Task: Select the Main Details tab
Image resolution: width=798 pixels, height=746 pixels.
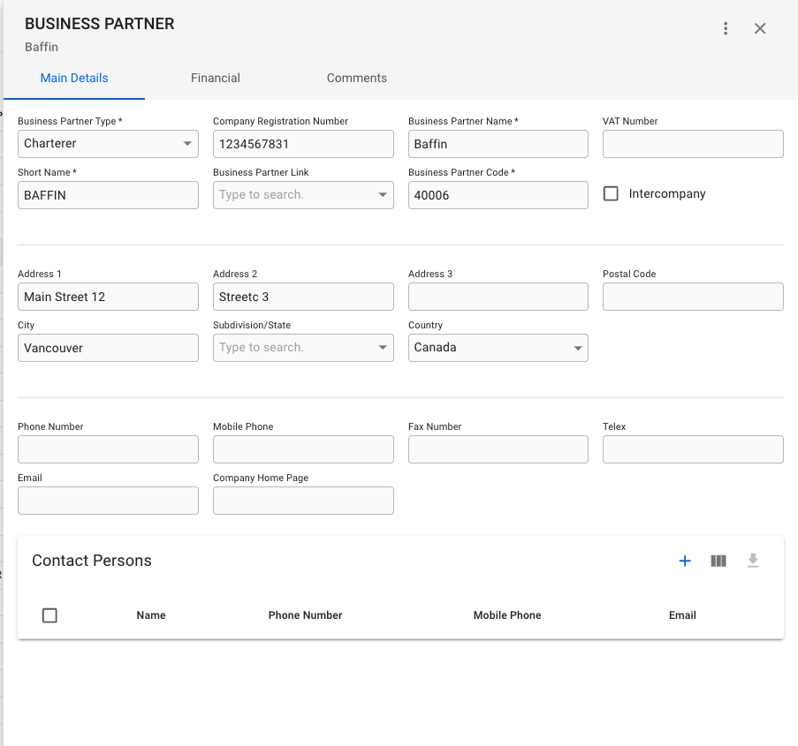Action: (74, 78)
